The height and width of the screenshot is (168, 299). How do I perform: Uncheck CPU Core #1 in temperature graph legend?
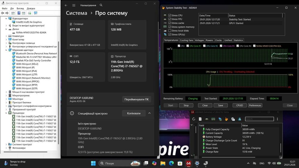188,46
